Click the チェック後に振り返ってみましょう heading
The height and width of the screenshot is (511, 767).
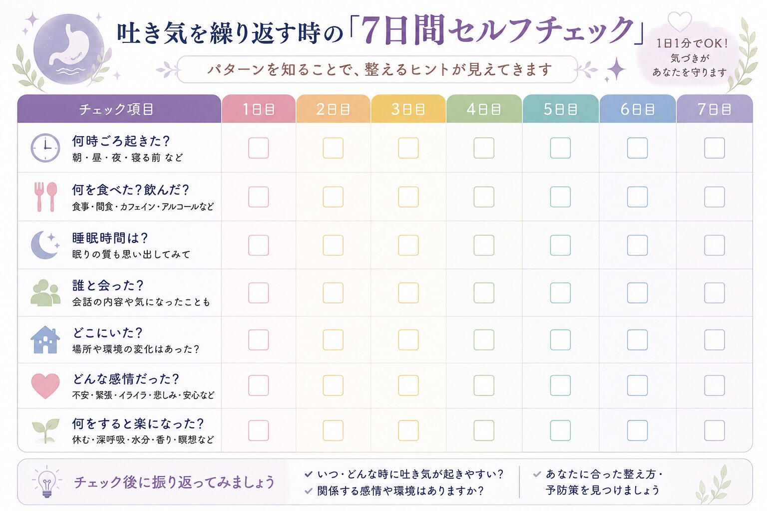click(x=174, y=482)
